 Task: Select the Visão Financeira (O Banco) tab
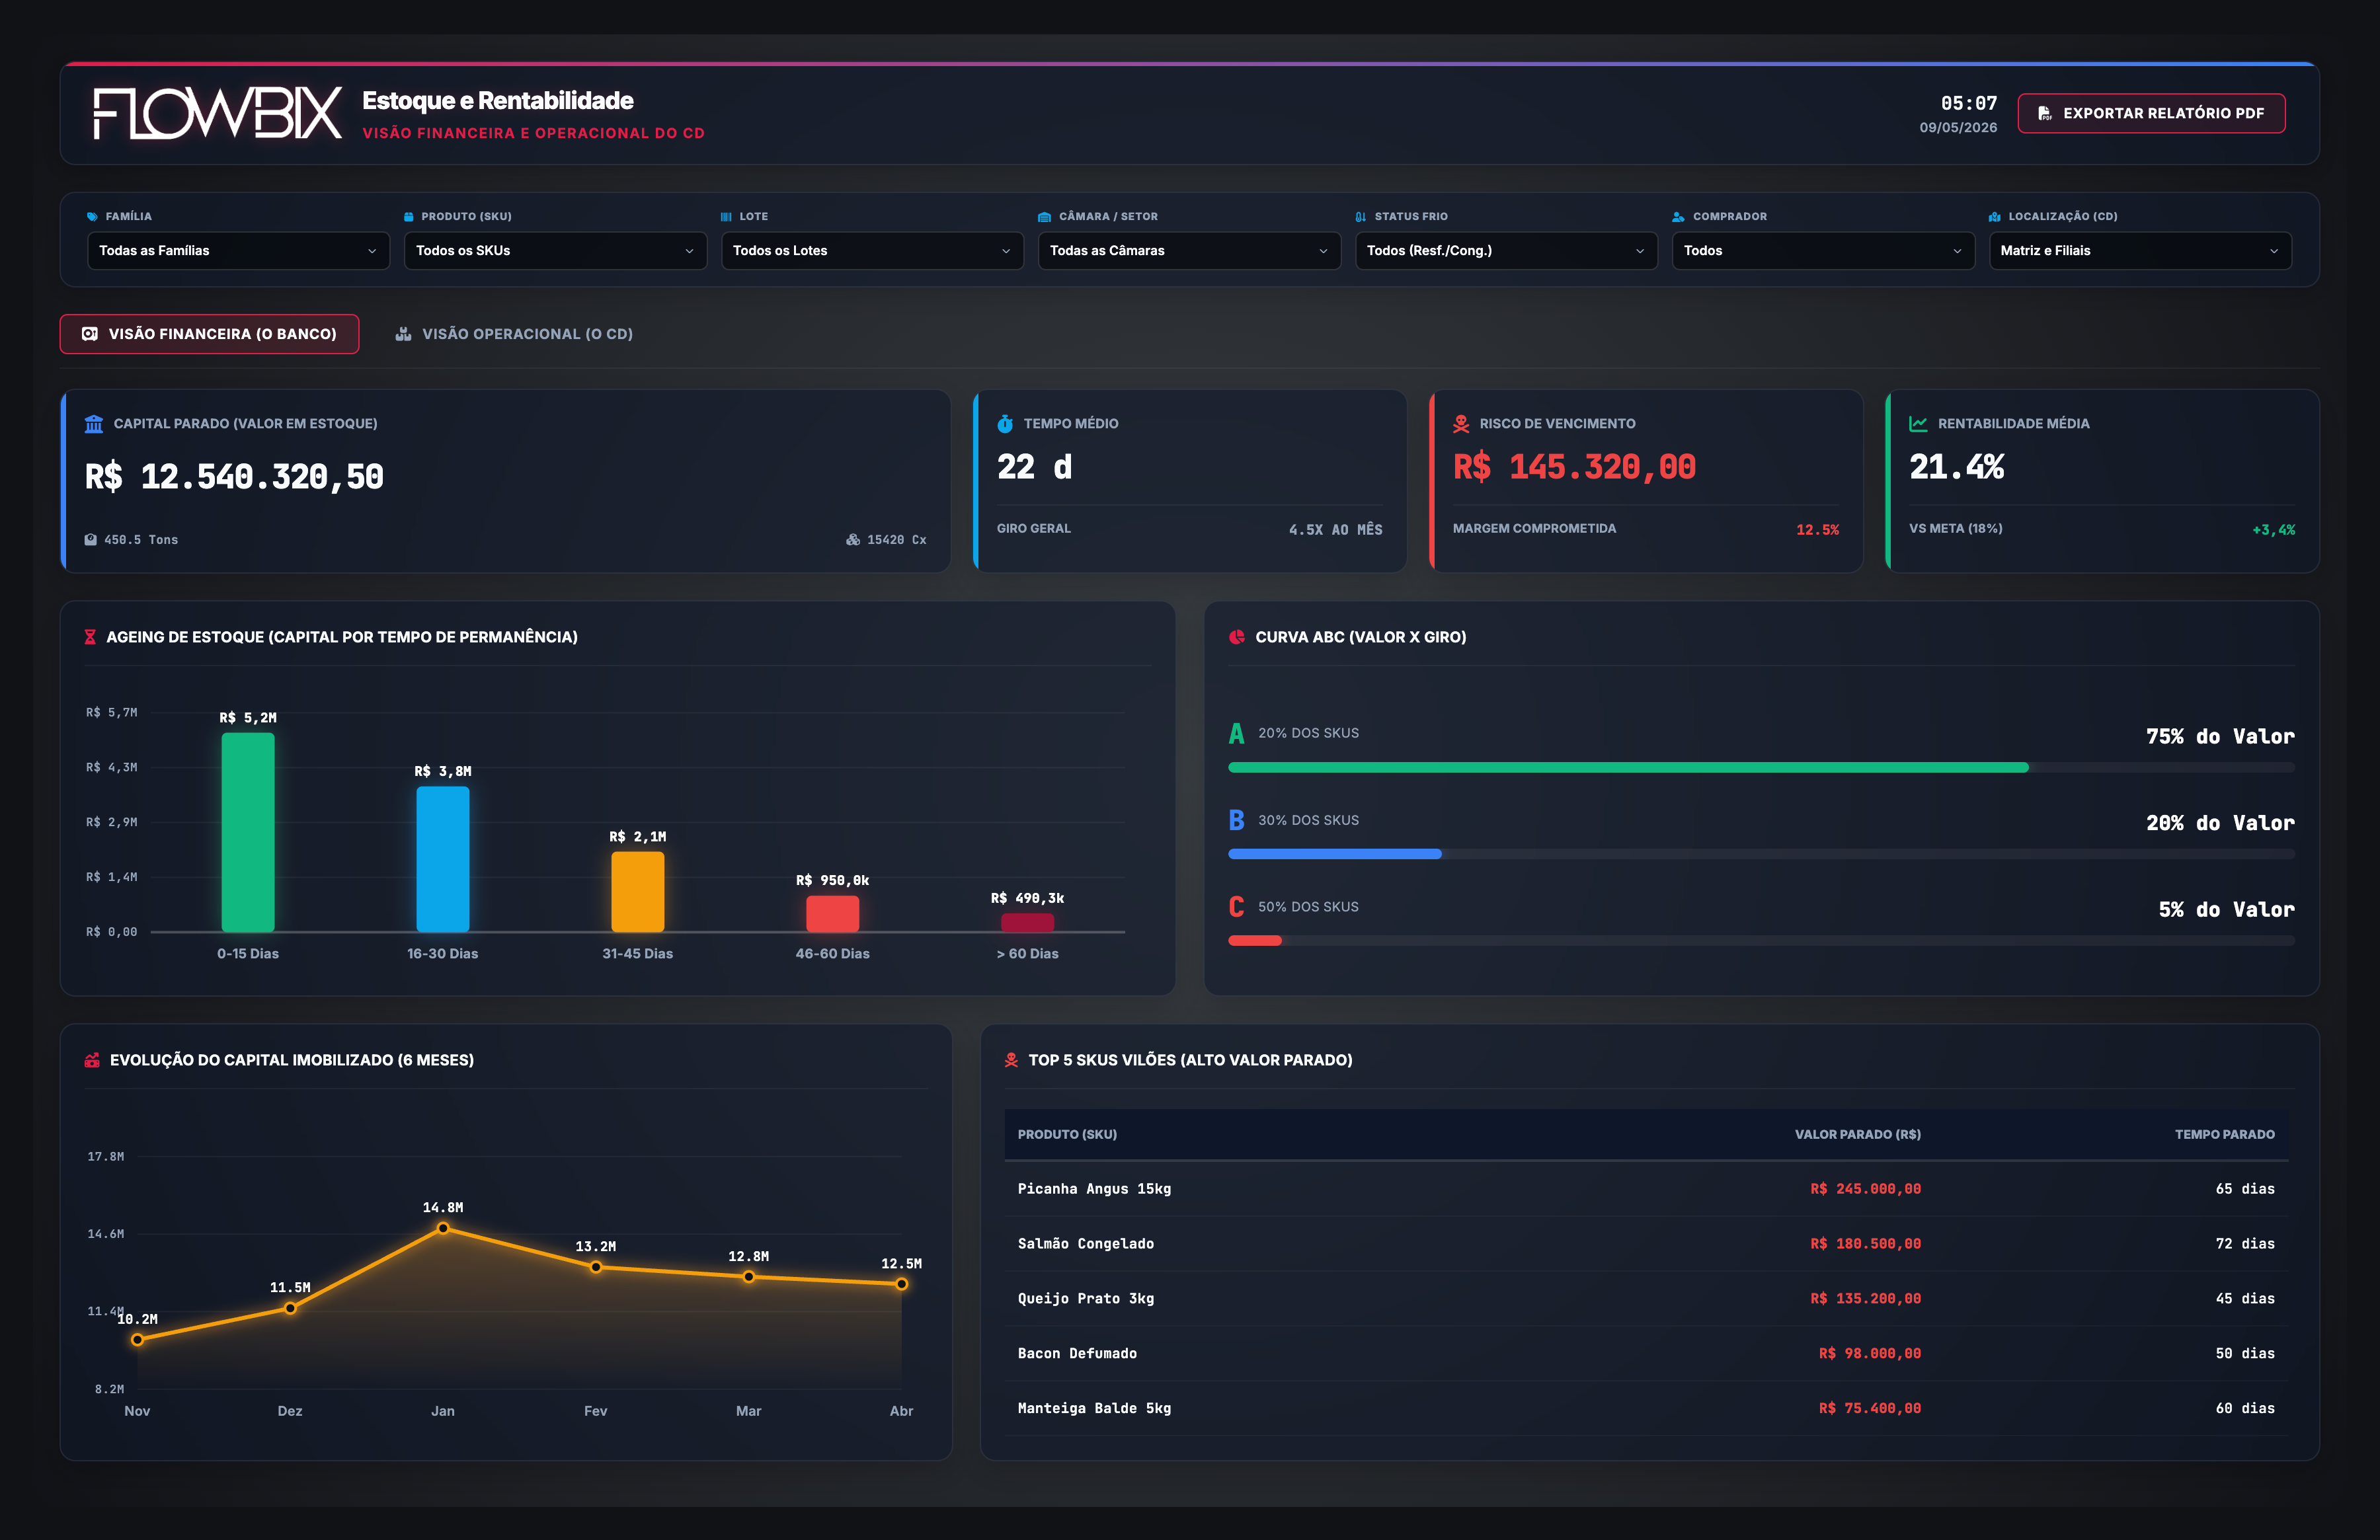[209, 334]
